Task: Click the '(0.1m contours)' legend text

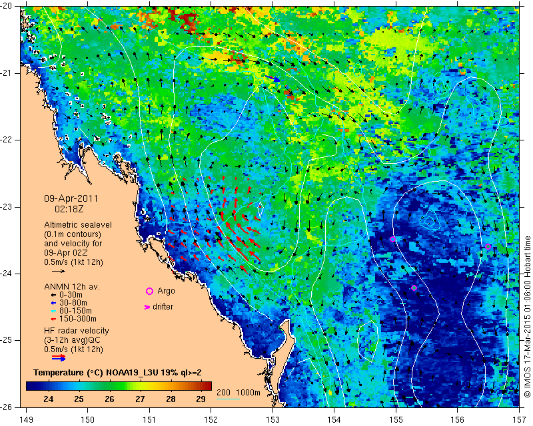Action: click(x=73, y=234)
